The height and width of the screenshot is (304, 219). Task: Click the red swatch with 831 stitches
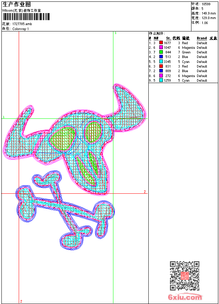pos(161,66)
